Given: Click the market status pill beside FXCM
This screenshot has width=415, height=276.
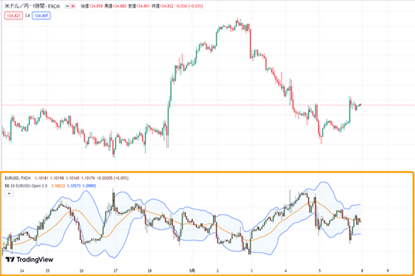Looking at the screenshot, I should click(70, 6).
